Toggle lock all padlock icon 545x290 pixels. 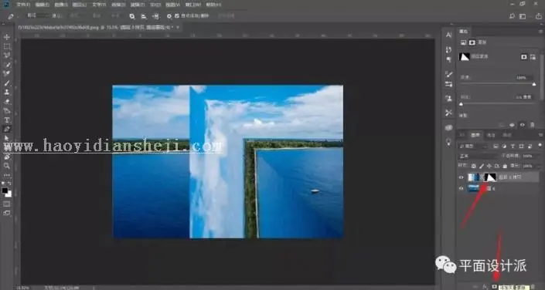pyautogui.click(x=505, y=166)
